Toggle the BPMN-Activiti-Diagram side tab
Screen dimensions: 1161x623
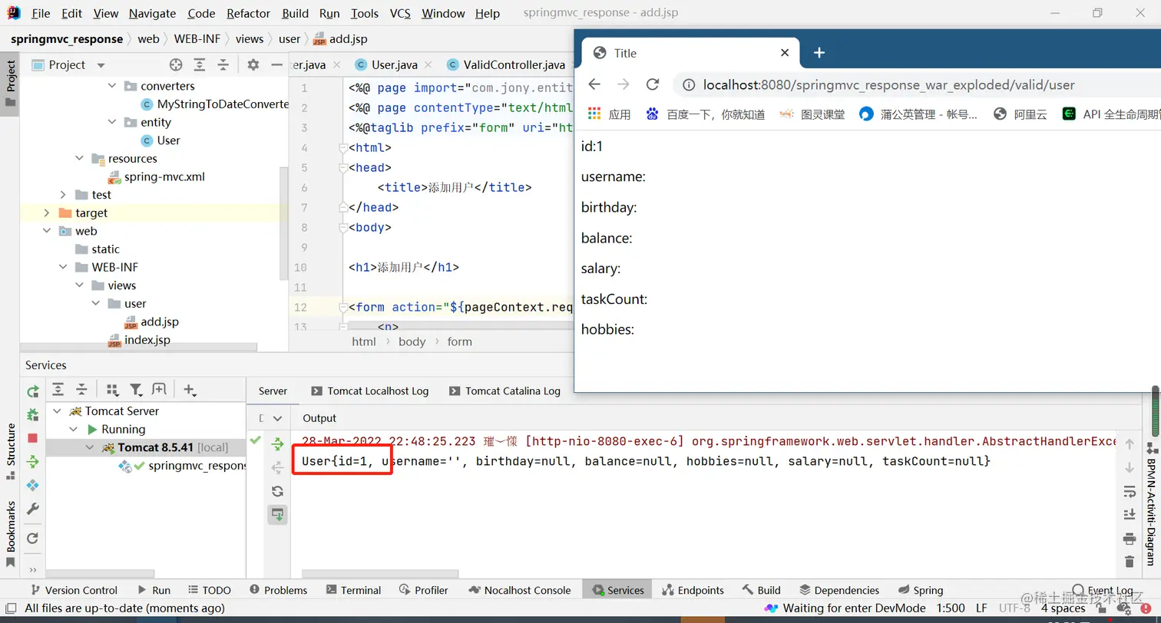[x=1150, y=506]
